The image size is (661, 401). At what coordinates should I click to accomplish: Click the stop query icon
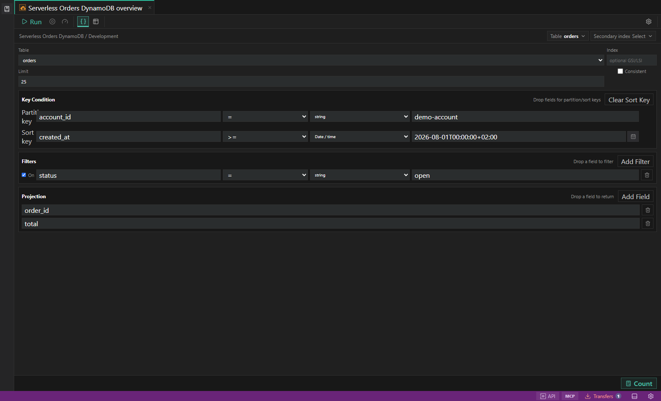[x=52, y=22]
